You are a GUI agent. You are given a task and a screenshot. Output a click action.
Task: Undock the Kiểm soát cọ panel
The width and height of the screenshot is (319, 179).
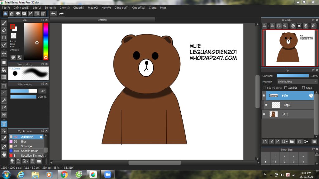click(42, 84)
